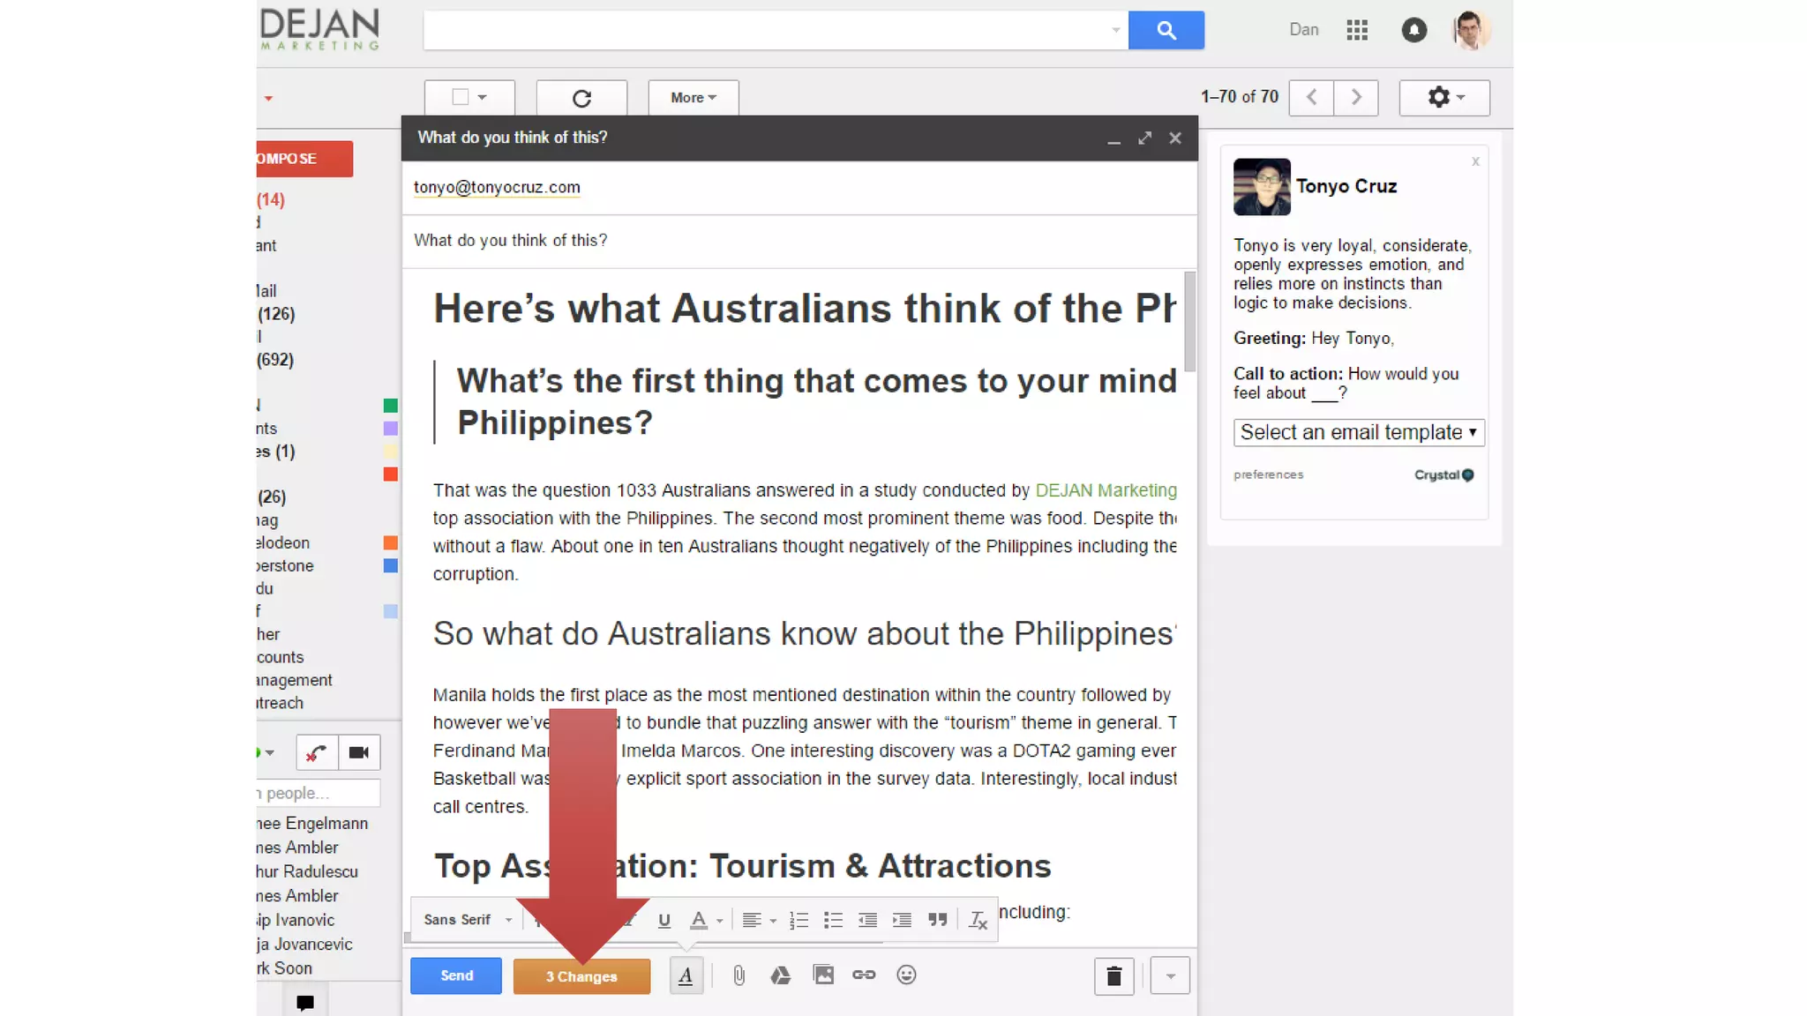Open the notifications bell
This screenshot has height=1016, width=1807.
click(1413, 30)
